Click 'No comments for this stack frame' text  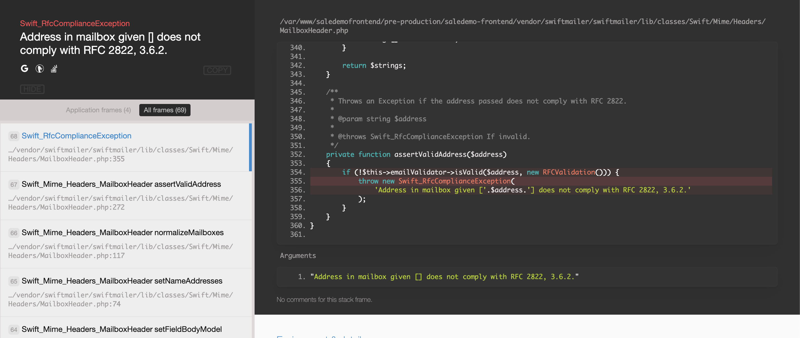pos(324,300)
